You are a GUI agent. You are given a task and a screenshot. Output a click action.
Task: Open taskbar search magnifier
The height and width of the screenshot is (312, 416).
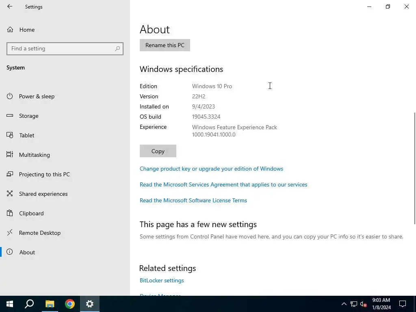coord(29,304)
